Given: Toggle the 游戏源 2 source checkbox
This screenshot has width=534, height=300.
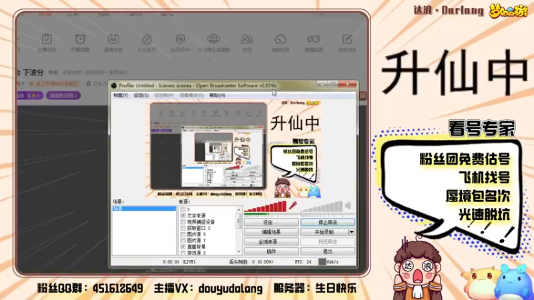Looking at the screenshot, I should point(183,253).
